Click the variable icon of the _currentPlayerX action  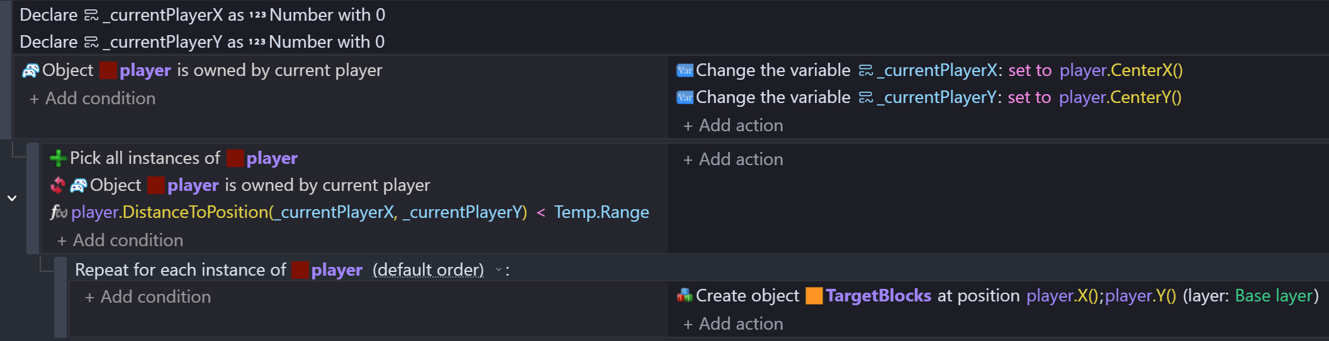[x=685, y=70]
